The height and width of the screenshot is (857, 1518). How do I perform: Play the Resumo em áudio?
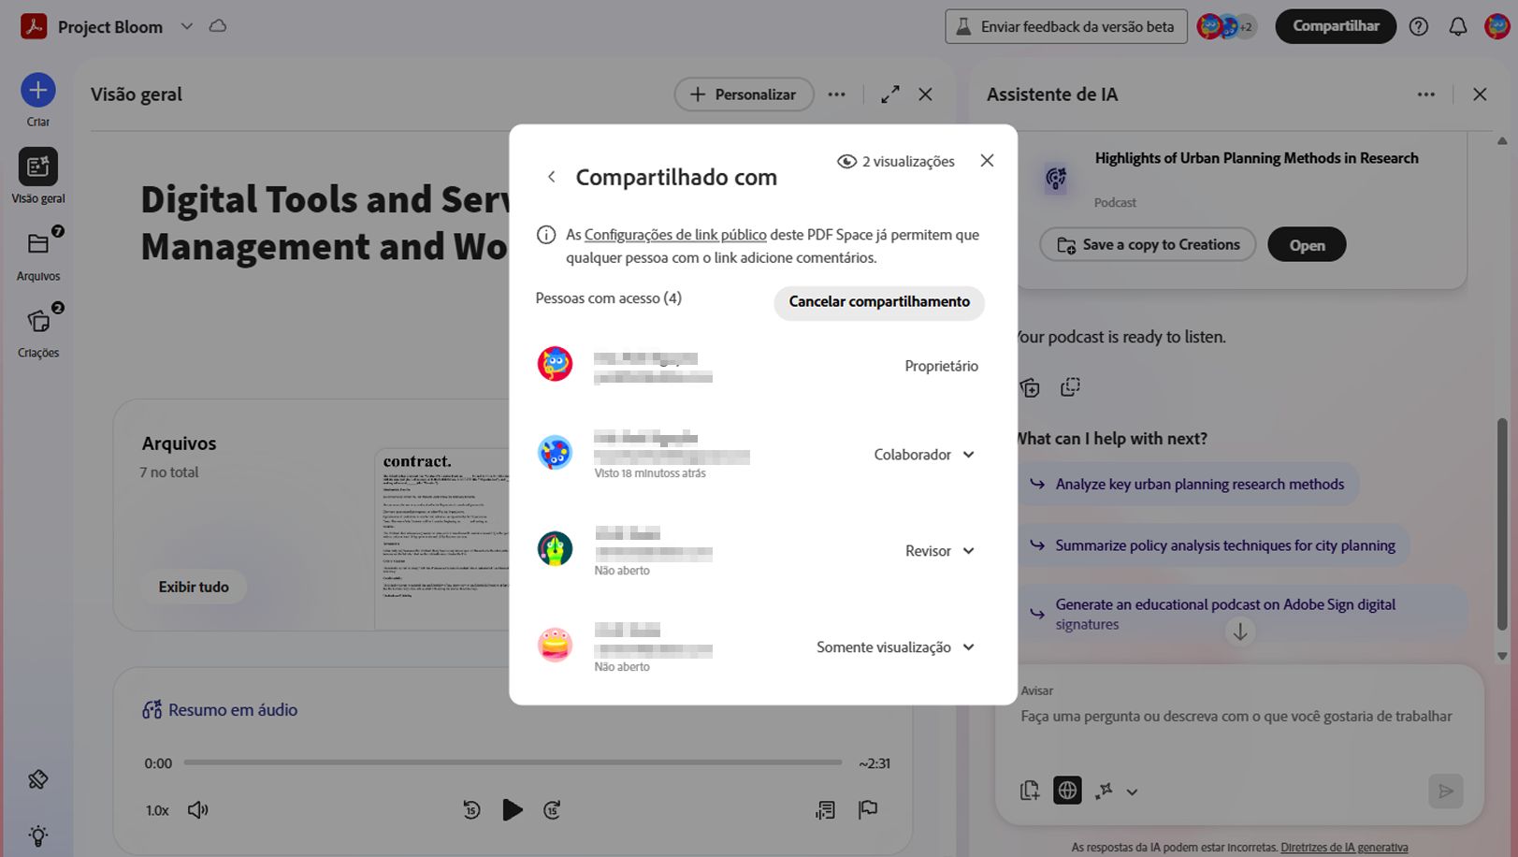[x=512, y=809]
